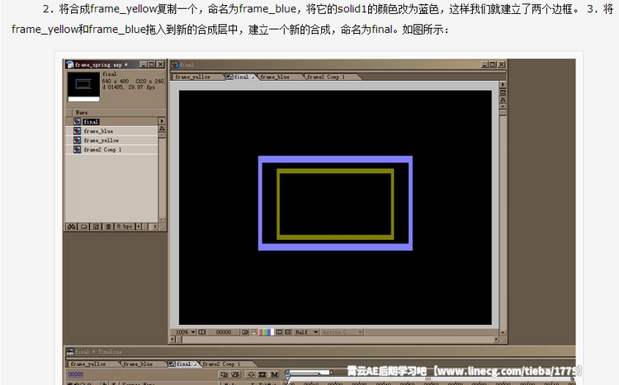Toggle the frame blending icon in Timeline
Viewport: 619px width, 385px height.
262,374
